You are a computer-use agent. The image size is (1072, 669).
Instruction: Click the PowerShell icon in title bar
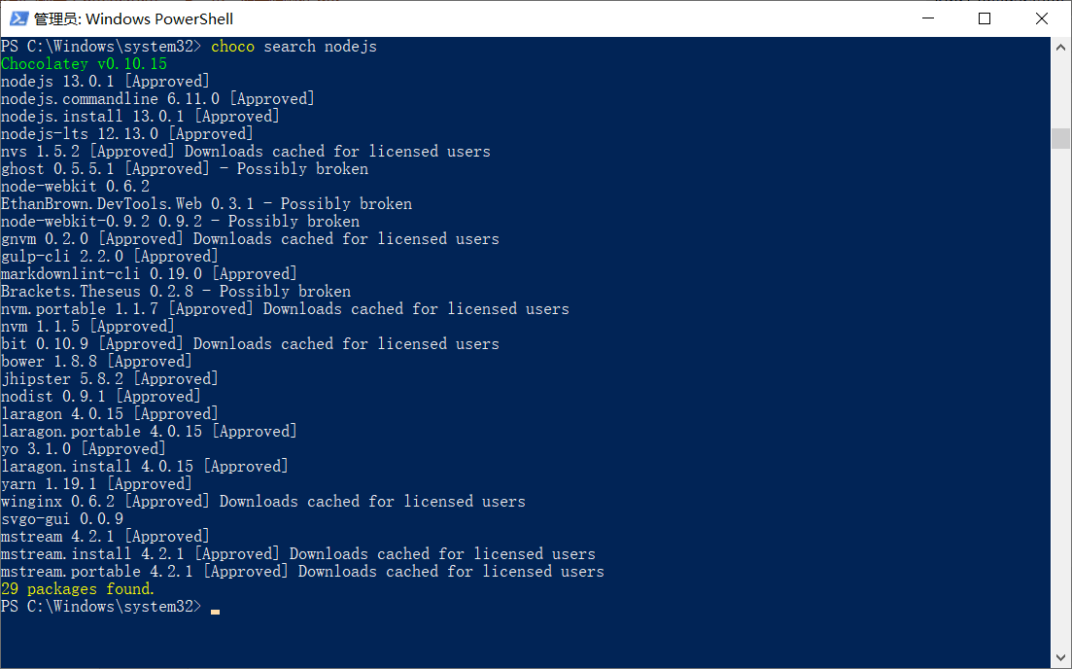(x=18, y=18)
